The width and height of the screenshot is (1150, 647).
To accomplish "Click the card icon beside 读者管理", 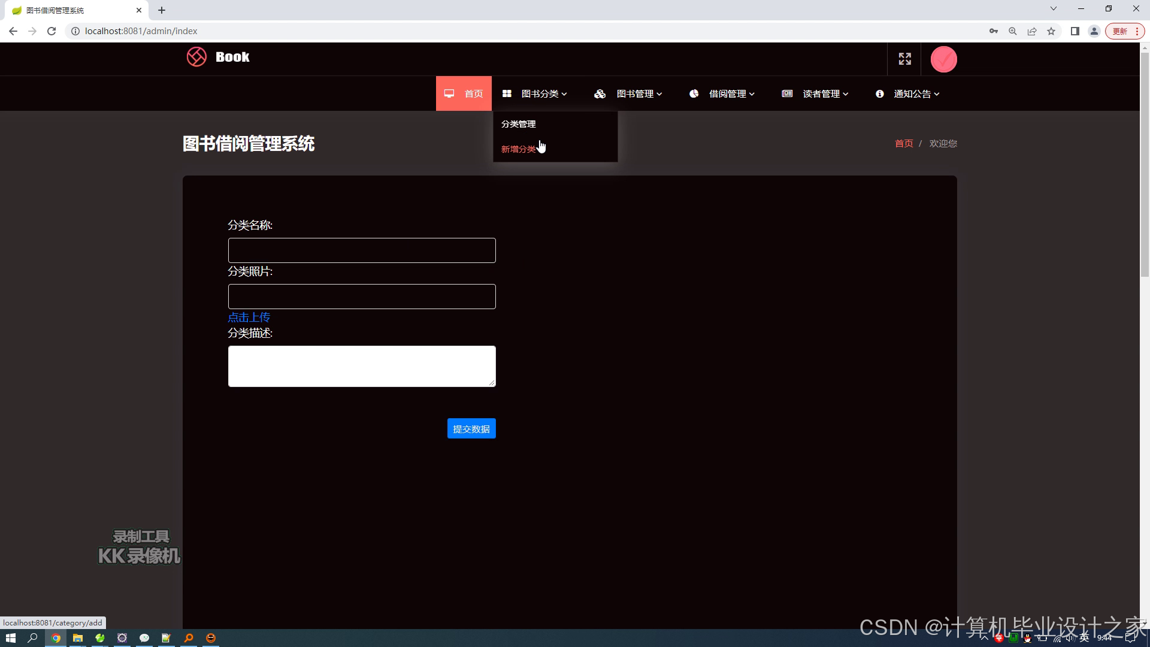I will (787, 93).
